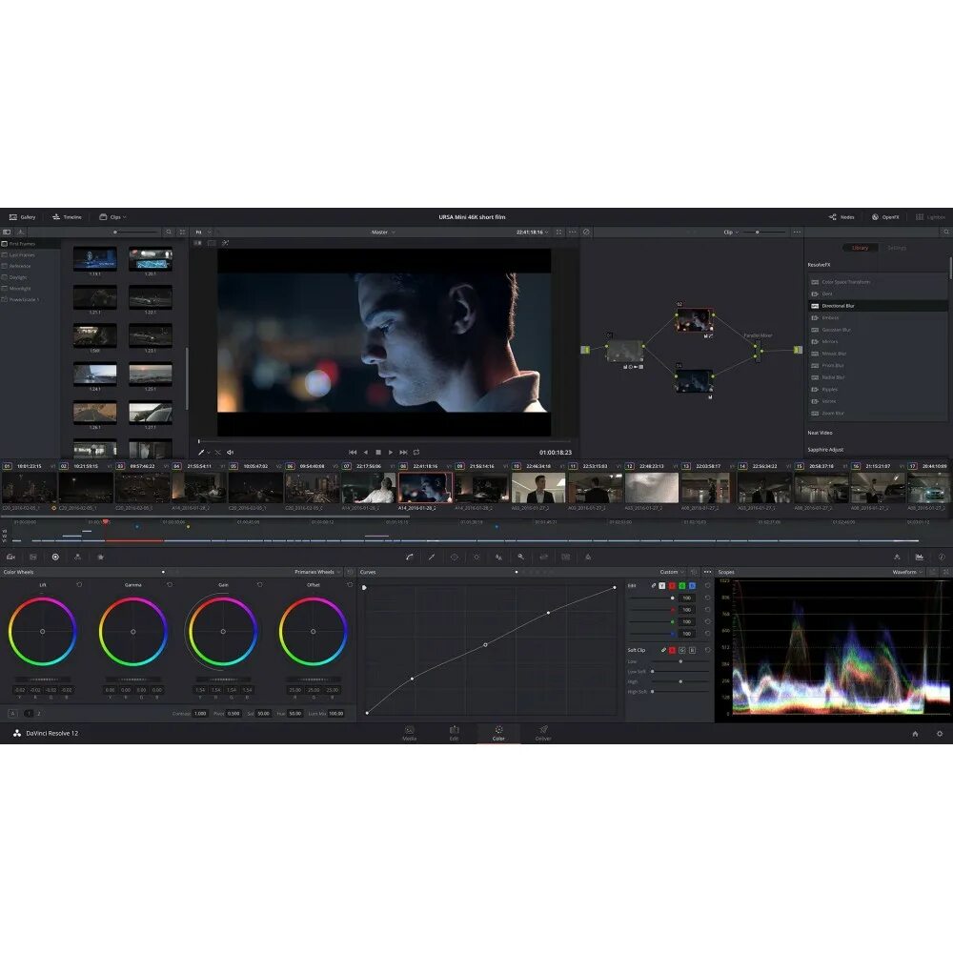Toggle Lightbox view
The image size is (953, 953).
click(930, 217)
